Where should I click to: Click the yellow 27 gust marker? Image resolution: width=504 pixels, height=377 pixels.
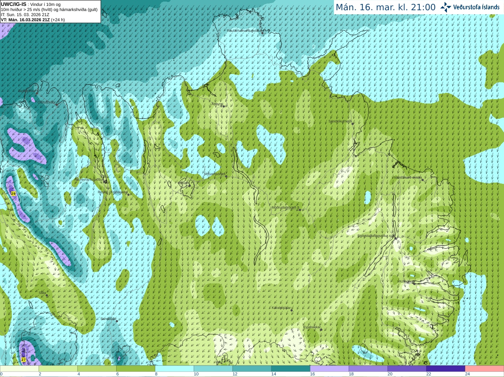[x=24, y=360]
